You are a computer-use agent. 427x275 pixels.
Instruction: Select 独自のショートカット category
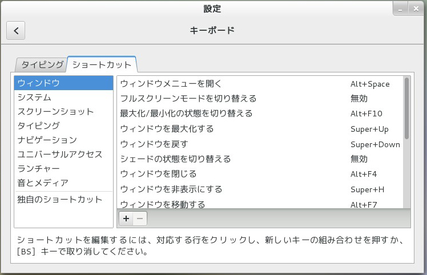[63, 200]
